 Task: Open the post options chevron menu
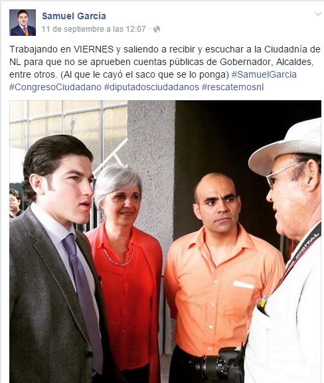[317, 14]
